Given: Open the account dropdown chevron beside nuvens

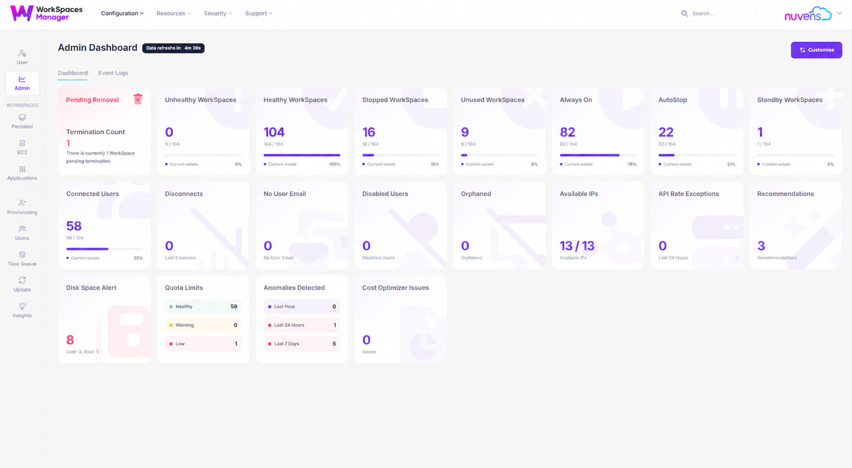Looking at the screenshot, I should (x=839, y=14).
